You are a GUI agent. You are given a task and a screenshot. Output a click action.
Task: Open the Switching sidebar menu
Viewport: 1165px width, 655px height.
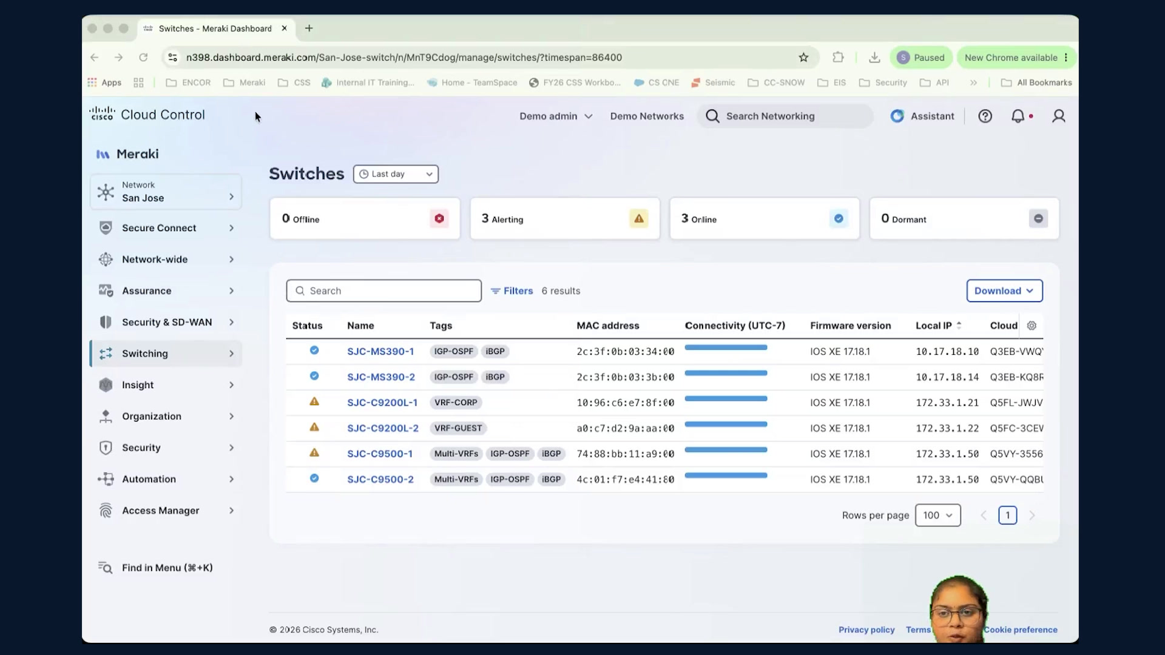click(x=166, y=354)
